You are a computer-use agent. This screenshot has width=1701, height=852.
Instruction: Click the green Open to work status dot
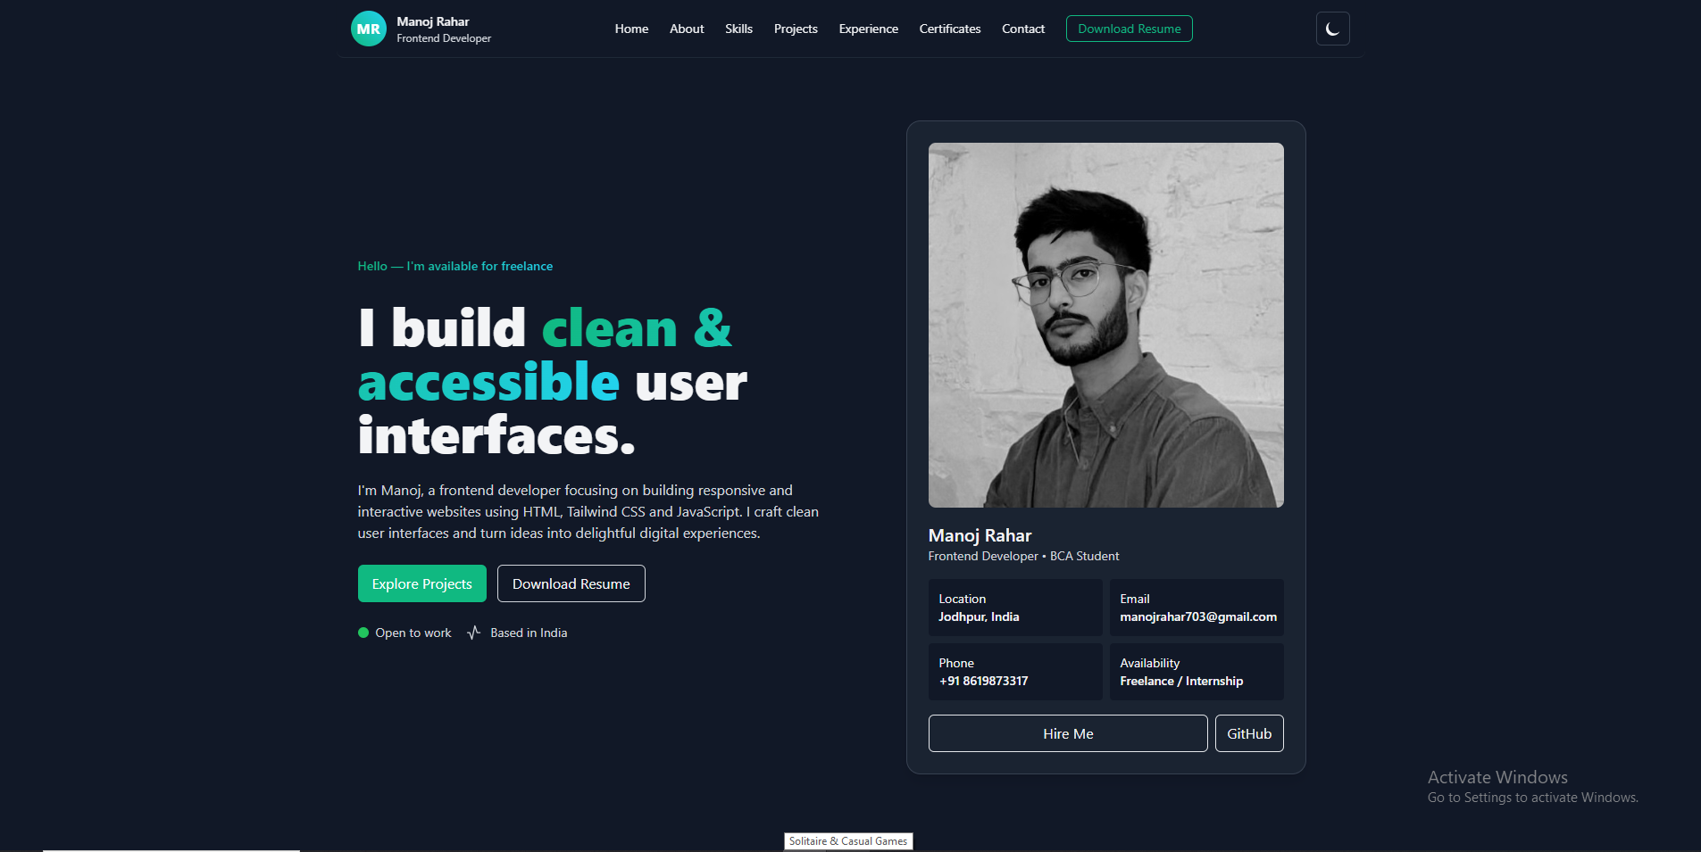pos(363,632)
